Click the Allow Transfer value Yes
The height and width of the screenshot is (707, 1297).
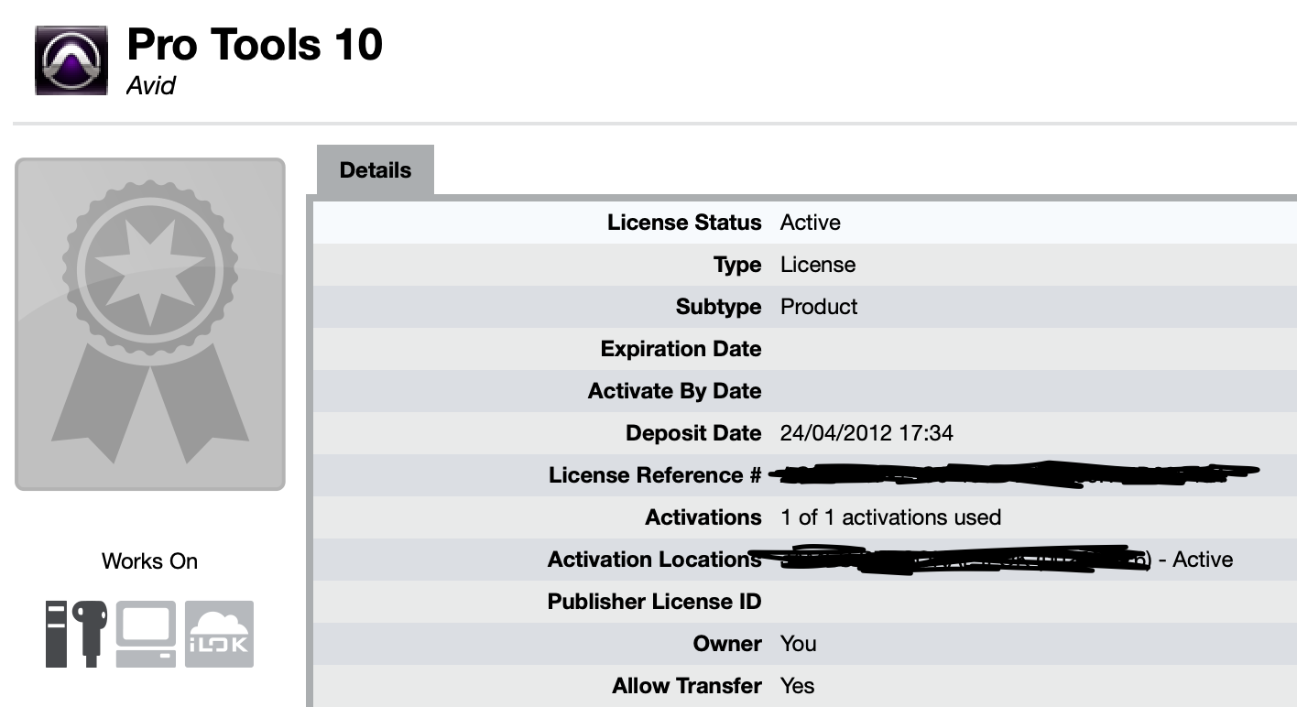coord(797,686)
